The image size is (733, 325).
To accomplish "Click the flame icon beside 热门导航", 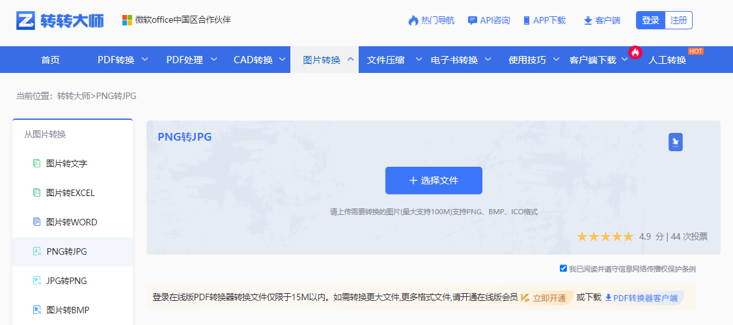I will (x=413, y=21).
